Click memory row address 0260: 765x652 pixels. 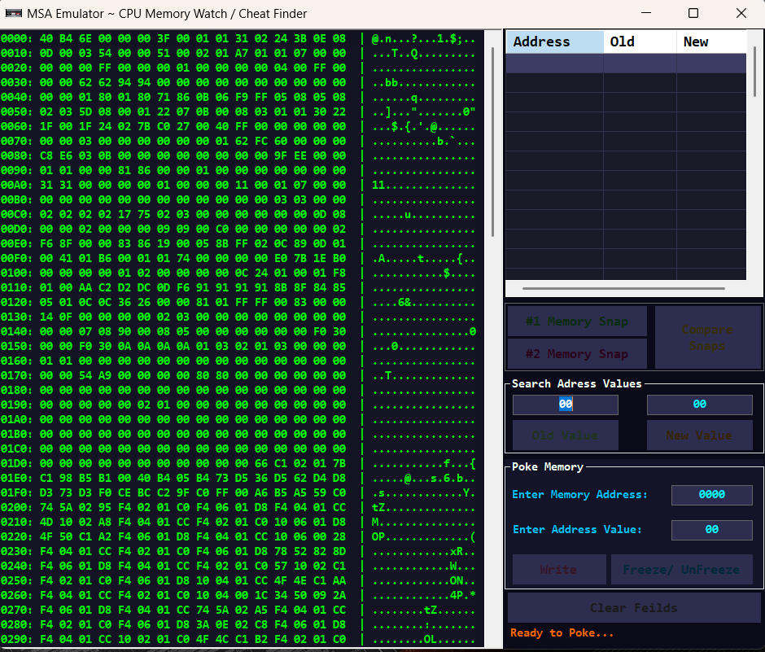(x=16, y=595)
